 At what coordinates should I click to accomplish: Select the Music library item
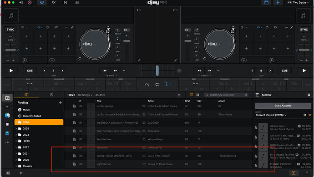(x=26, y=110)
